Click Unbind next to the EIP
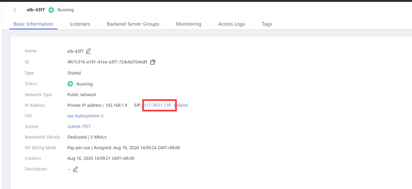The width and height of the screenshot is (412, 189). (181, 105)
